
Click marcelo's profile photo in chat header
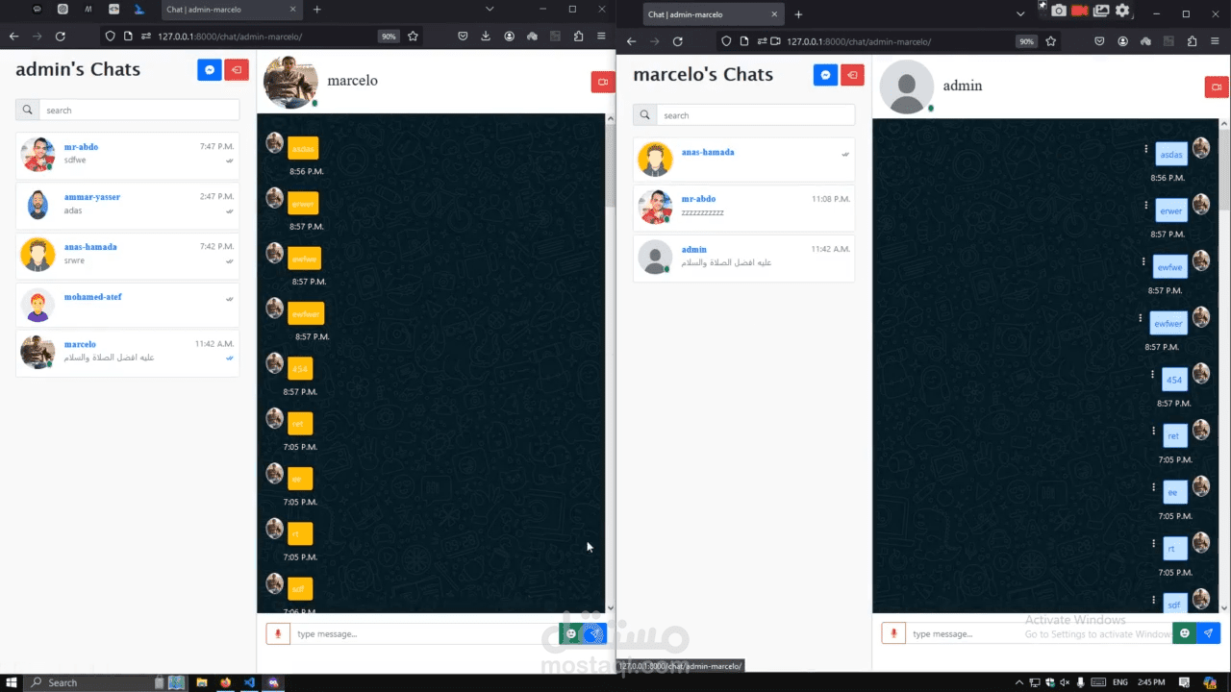[290, 82]
